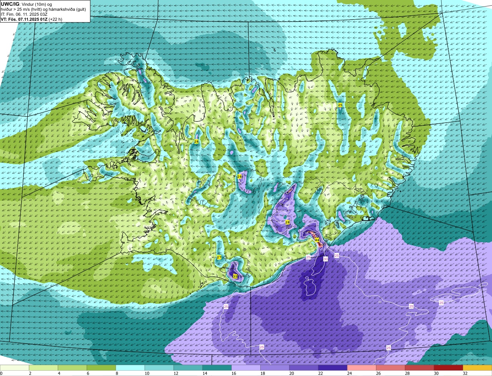Click the yellow 44 peak gust label

(x=317, y=240)
